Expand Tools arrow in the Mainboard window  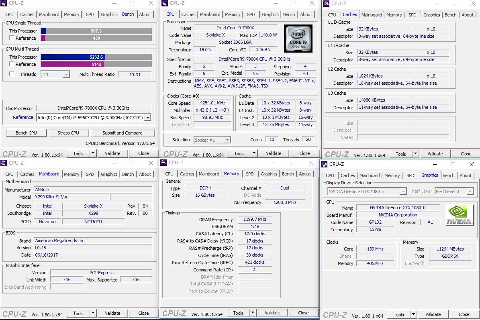(93, 313)
